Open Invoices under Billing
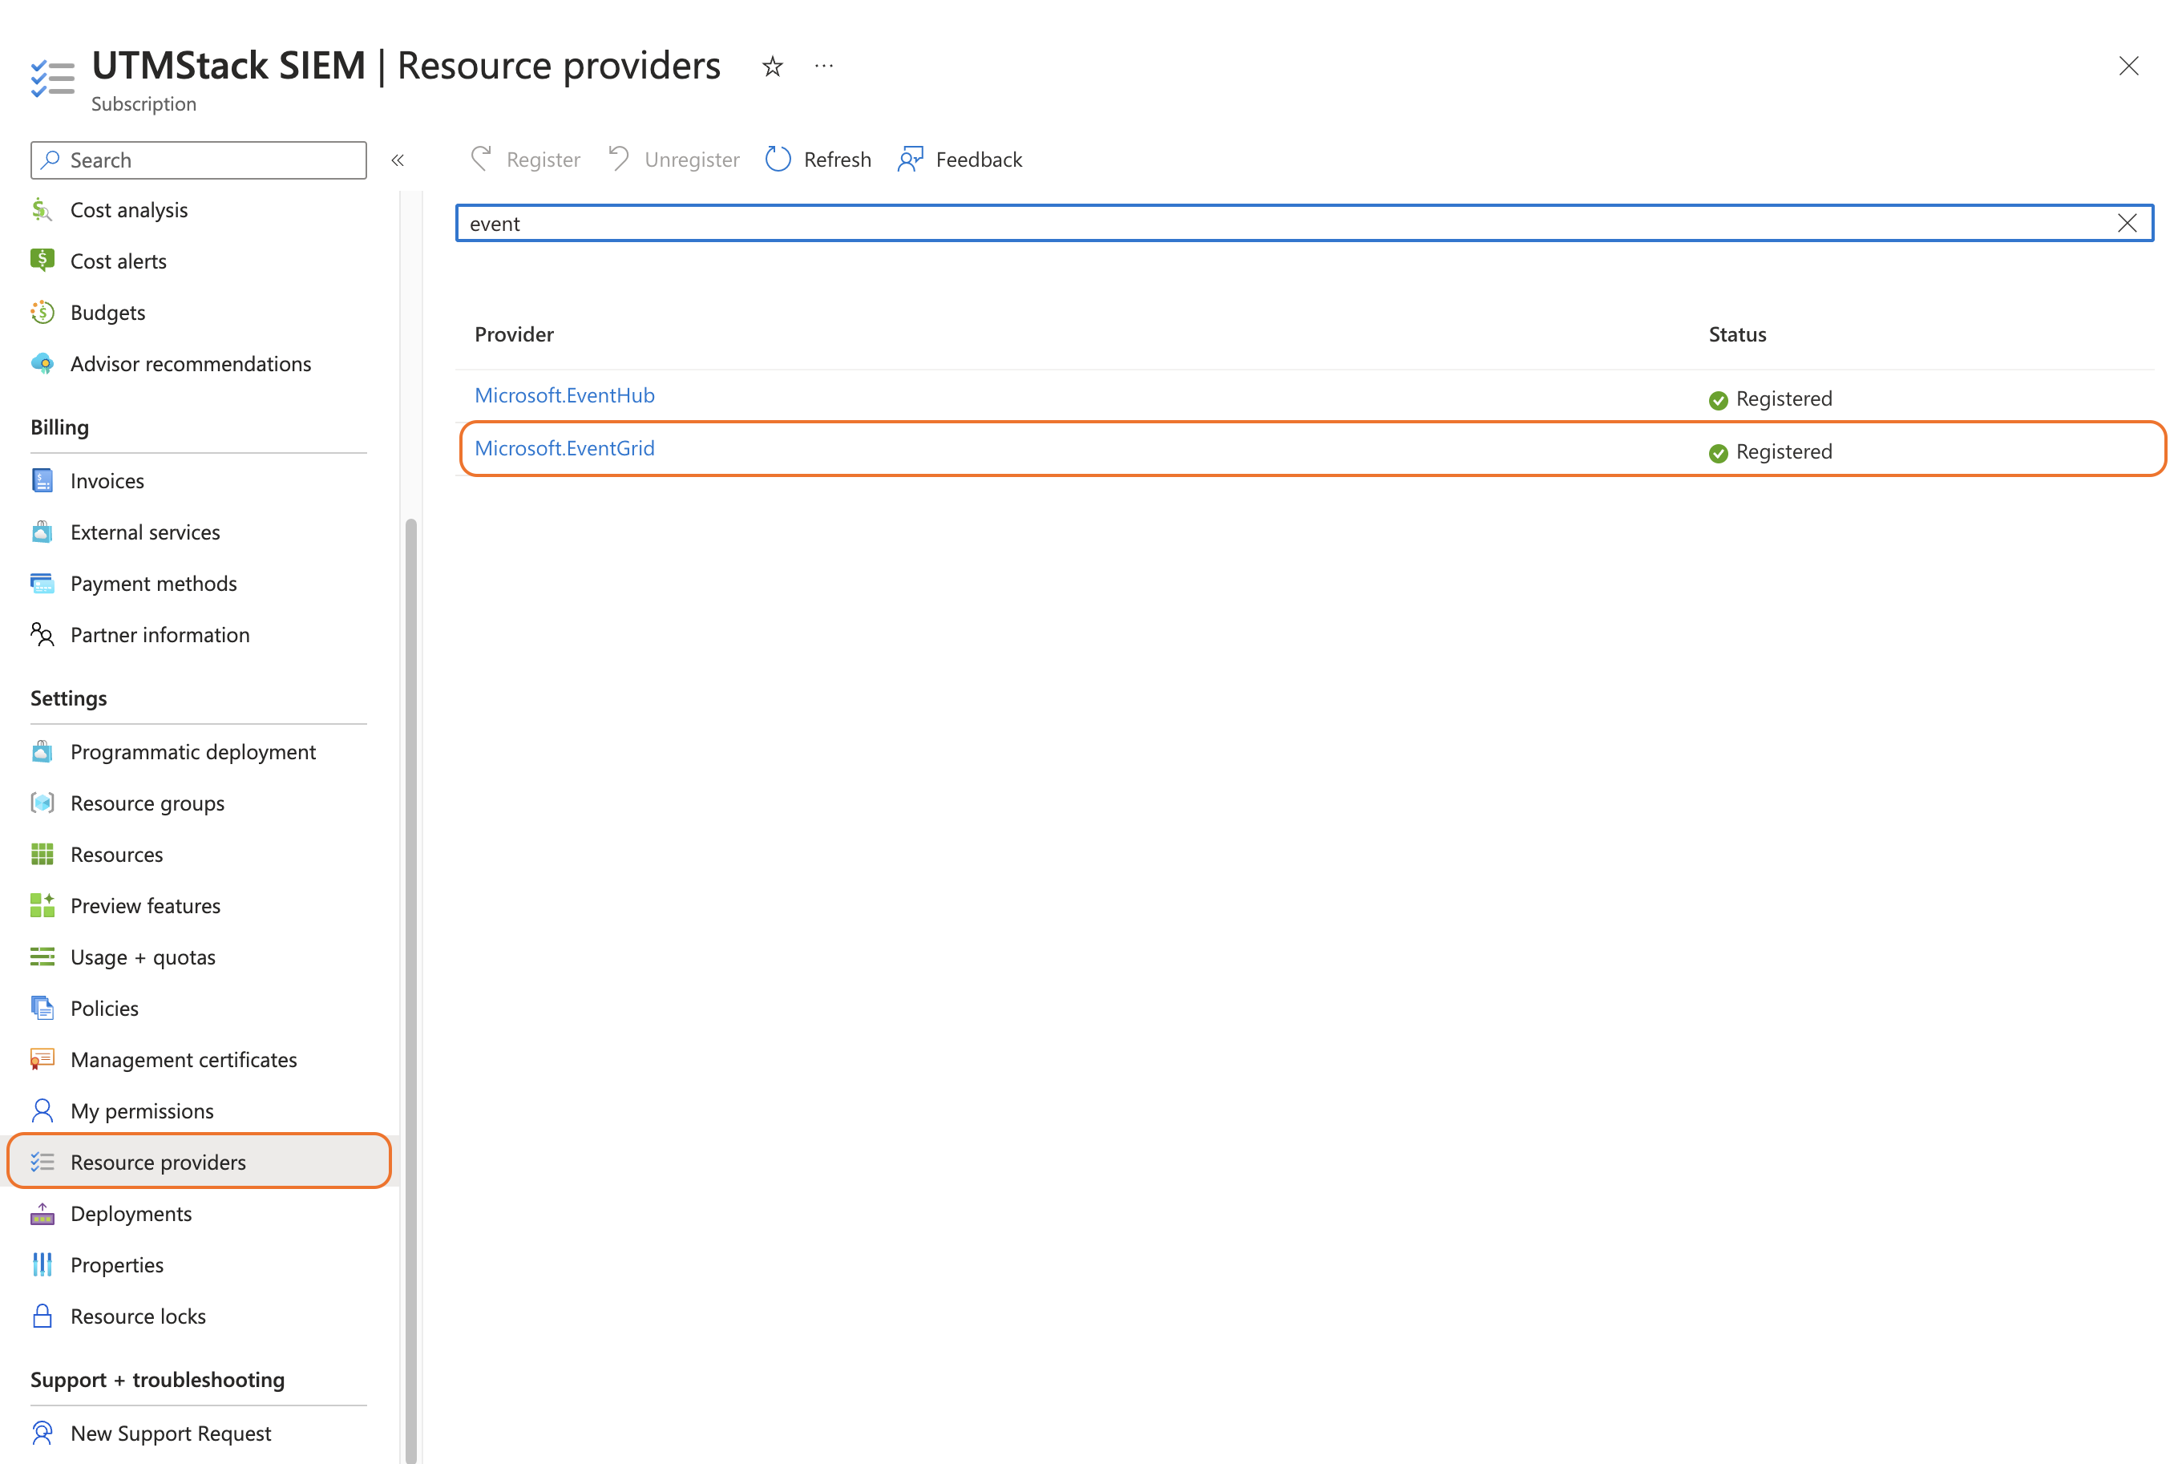The image size is (2182, 1464). (x=107, y=481)
